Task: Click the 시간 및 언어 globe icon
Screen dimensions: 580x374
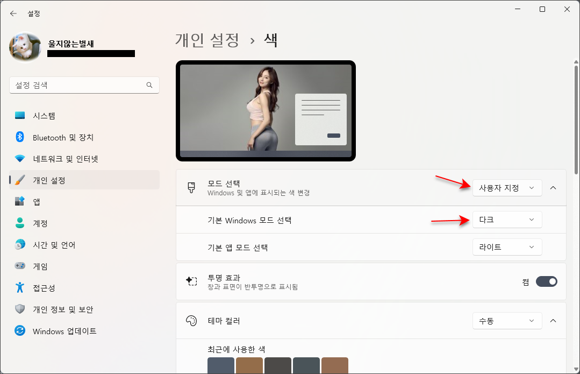Action: (x=20, y=244)
